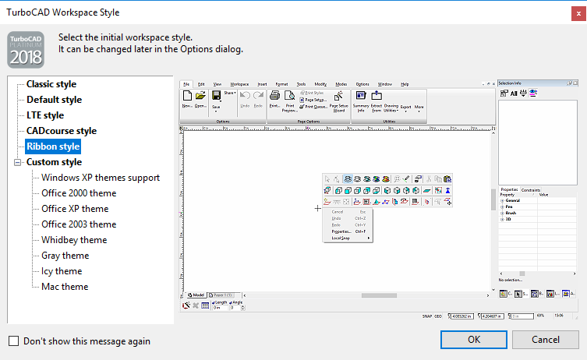The height and width of the screenshot is (360, 587).
Task: Enable Don't show this message again
Action: click(14, 341)
